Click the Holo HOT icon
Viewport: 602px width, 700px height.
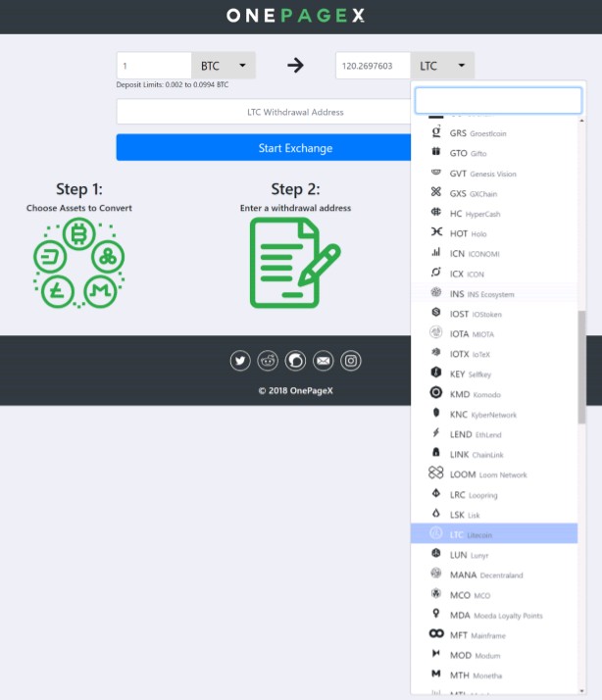tap(436, 232)
